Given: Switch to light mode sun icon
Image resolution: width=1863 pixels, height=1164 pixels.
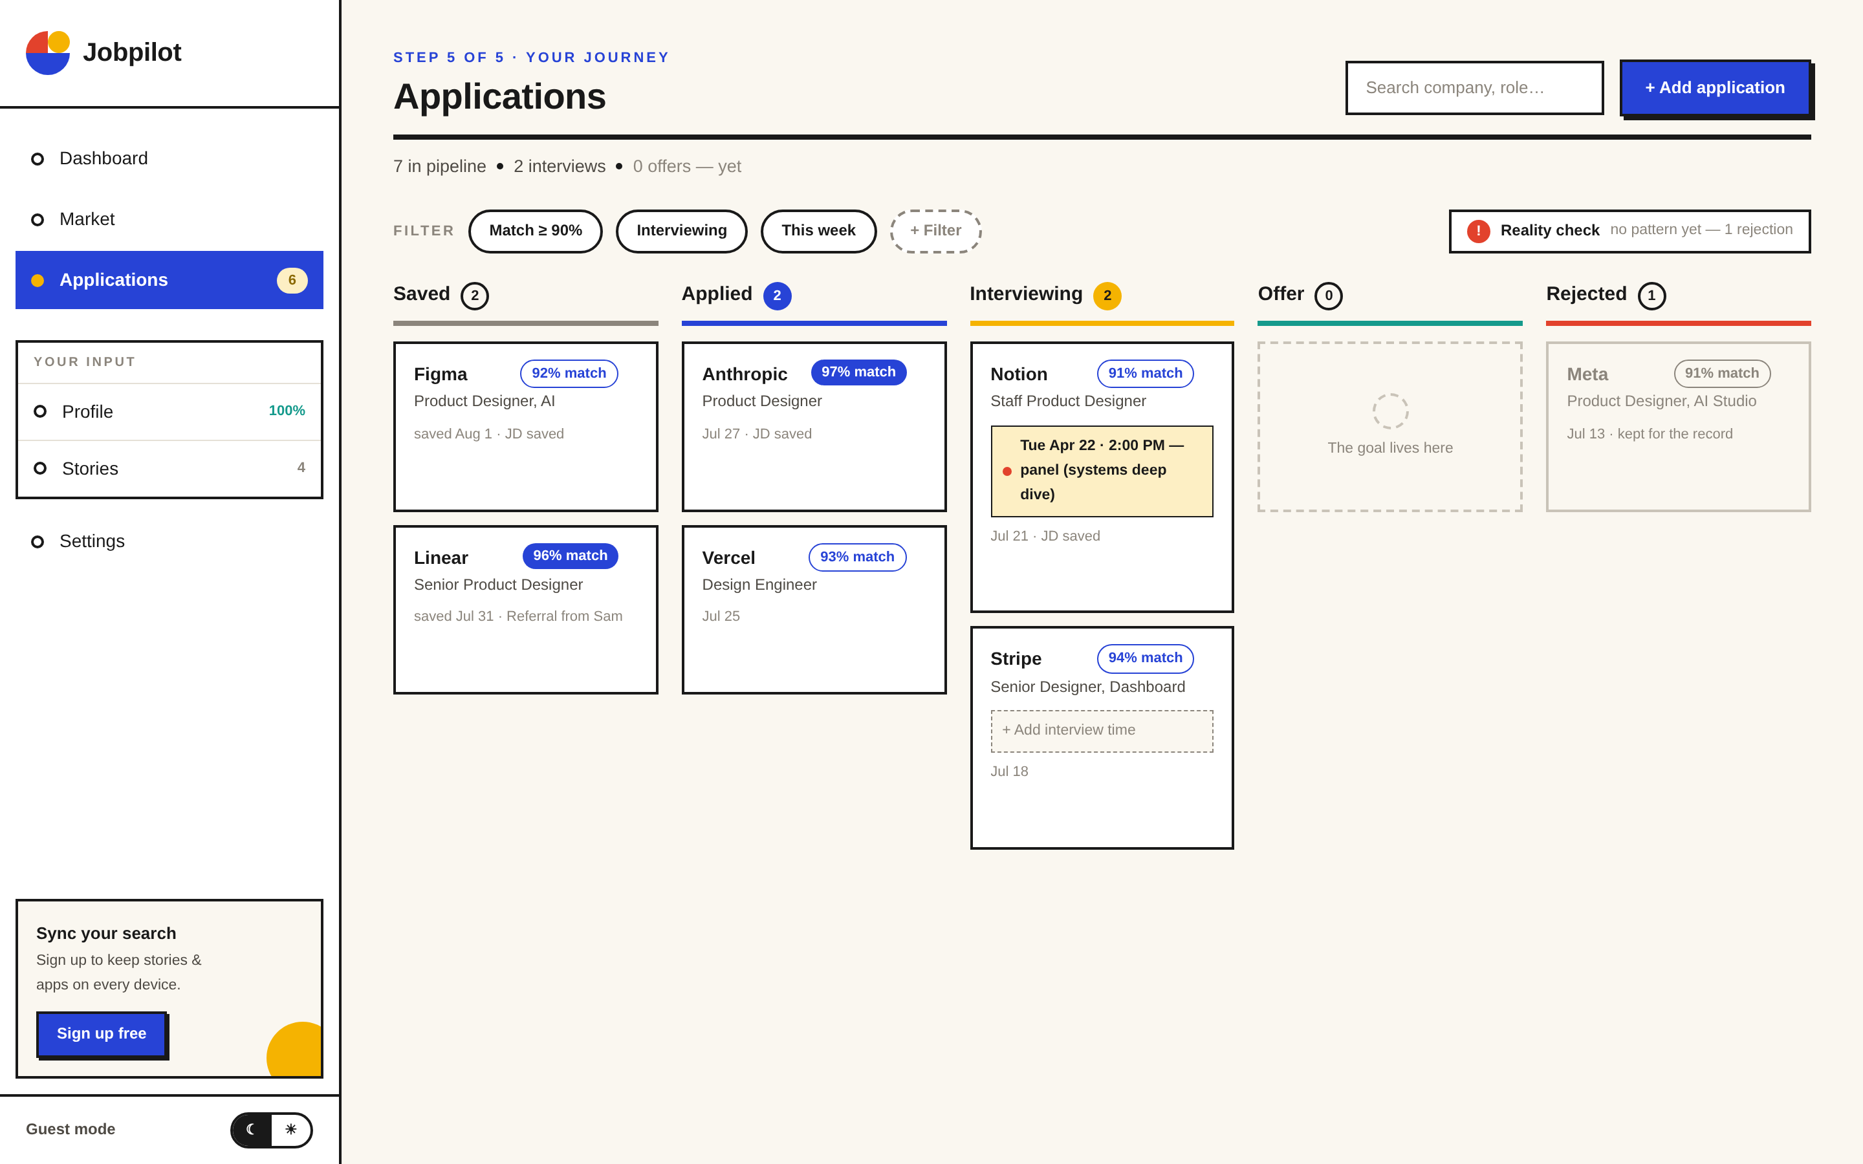Looking at the screenshot, I should pos(291,1129).
